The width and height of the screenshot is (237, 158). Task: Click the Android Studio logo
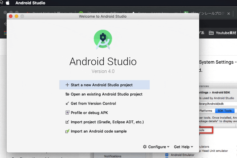coord(103,39)
